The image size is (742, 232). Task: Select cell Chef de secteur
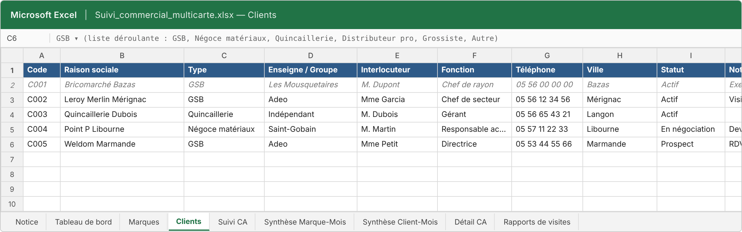pyautogui.click(x=475, y=100)
